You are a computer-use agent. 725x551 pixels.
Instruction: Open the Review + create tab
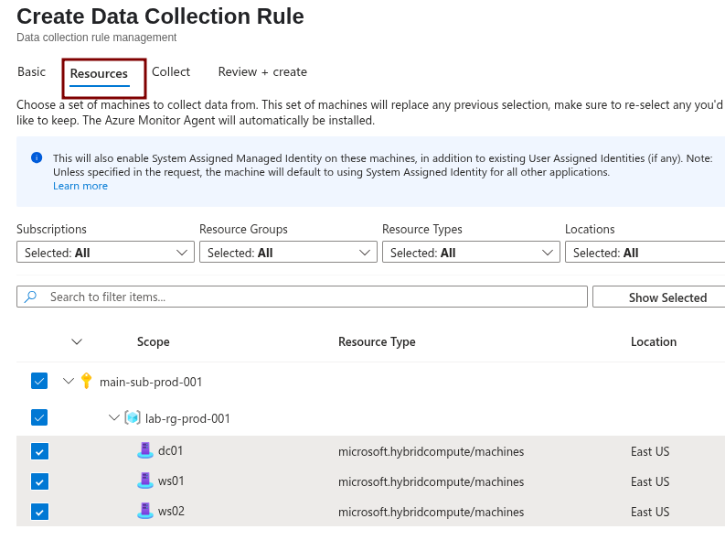click(262, 71)
